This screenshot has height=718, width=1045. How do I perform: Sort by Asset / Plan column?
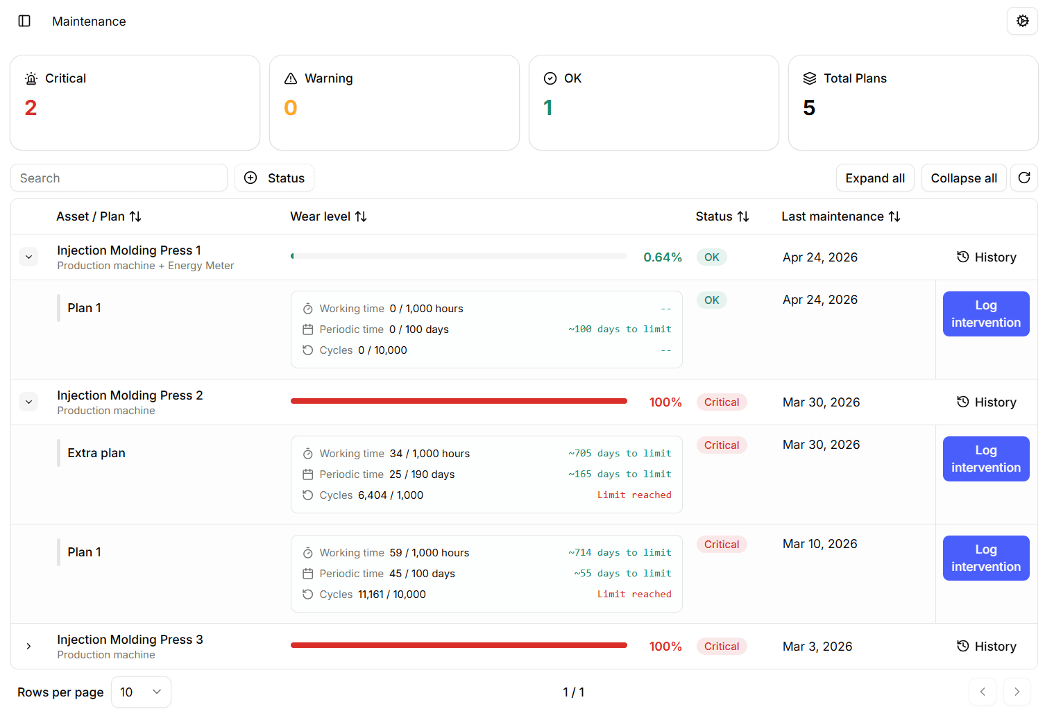pyautogui.click(x=99, y=216)
